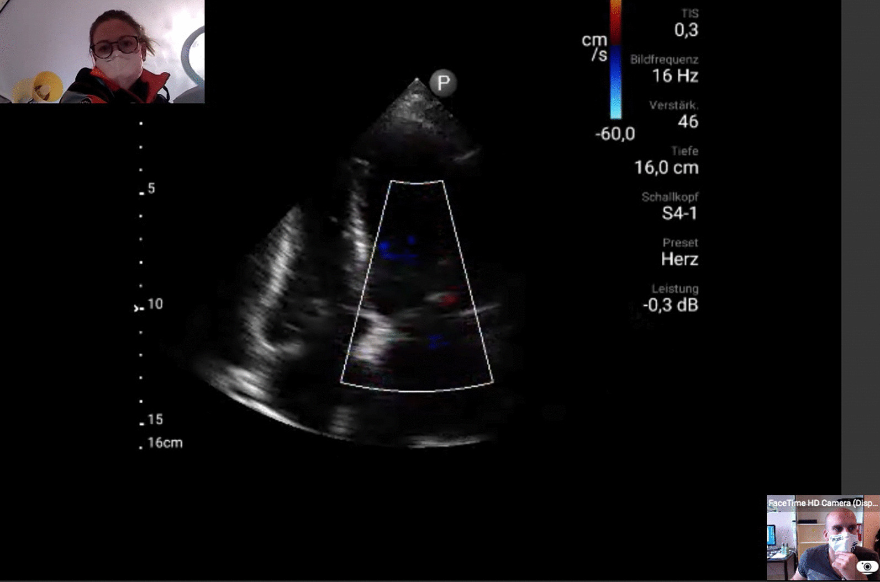Click the focus arrow at 10 cm depth
The width and height of the screenshot is (880, 582).
[136, 308]
